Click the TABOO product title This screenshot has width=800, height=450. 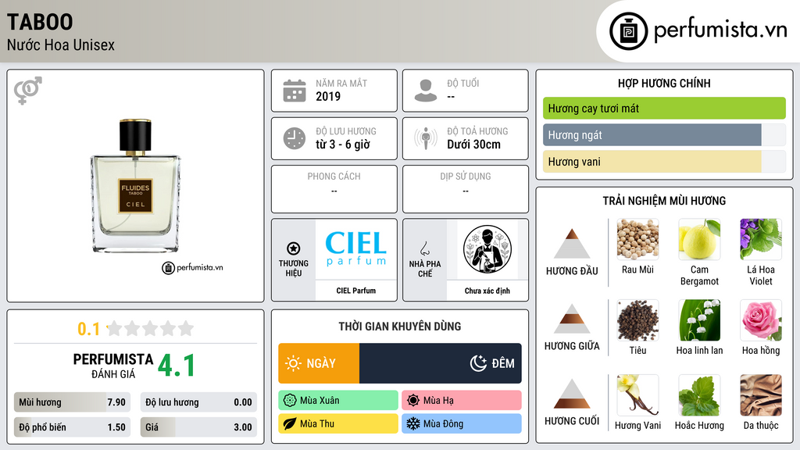40,22
